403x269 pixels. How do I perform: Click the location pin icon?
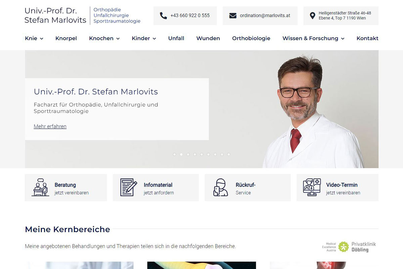click(x=312, y=15)
